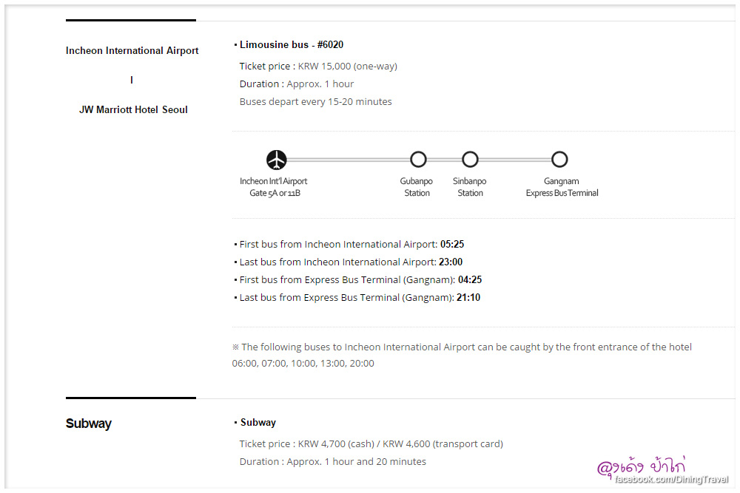Click the Incheon Int'l Airport Gate label
The width and height of the screenshot is (740, 493).
274,187
